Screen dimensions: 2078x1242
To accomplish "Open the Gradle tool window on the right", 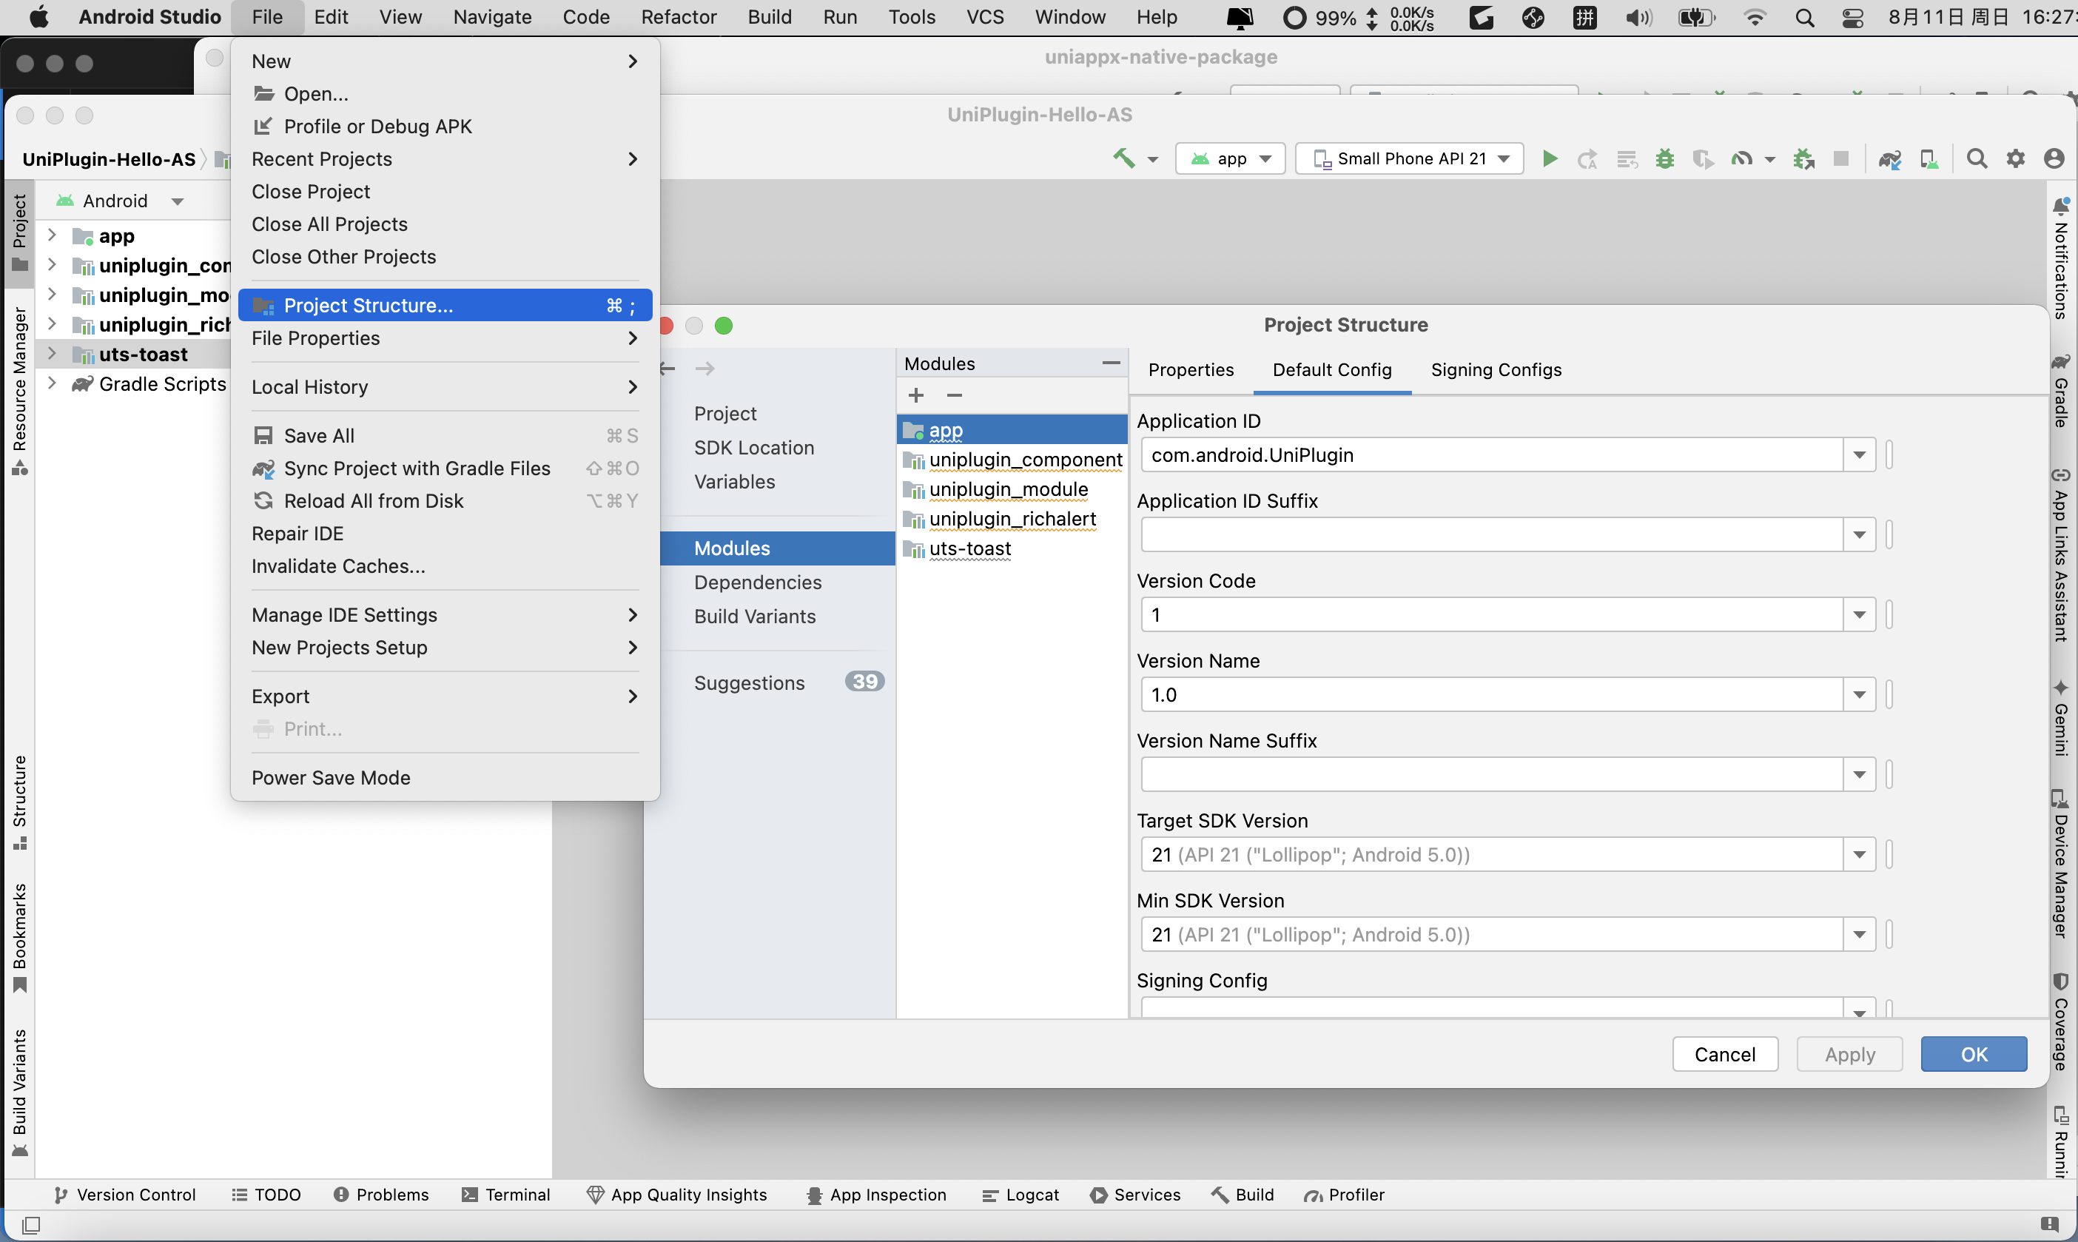I will point(2061,391).
